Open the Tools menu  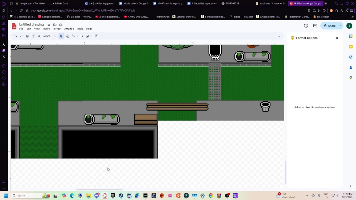tap(80, 29)
